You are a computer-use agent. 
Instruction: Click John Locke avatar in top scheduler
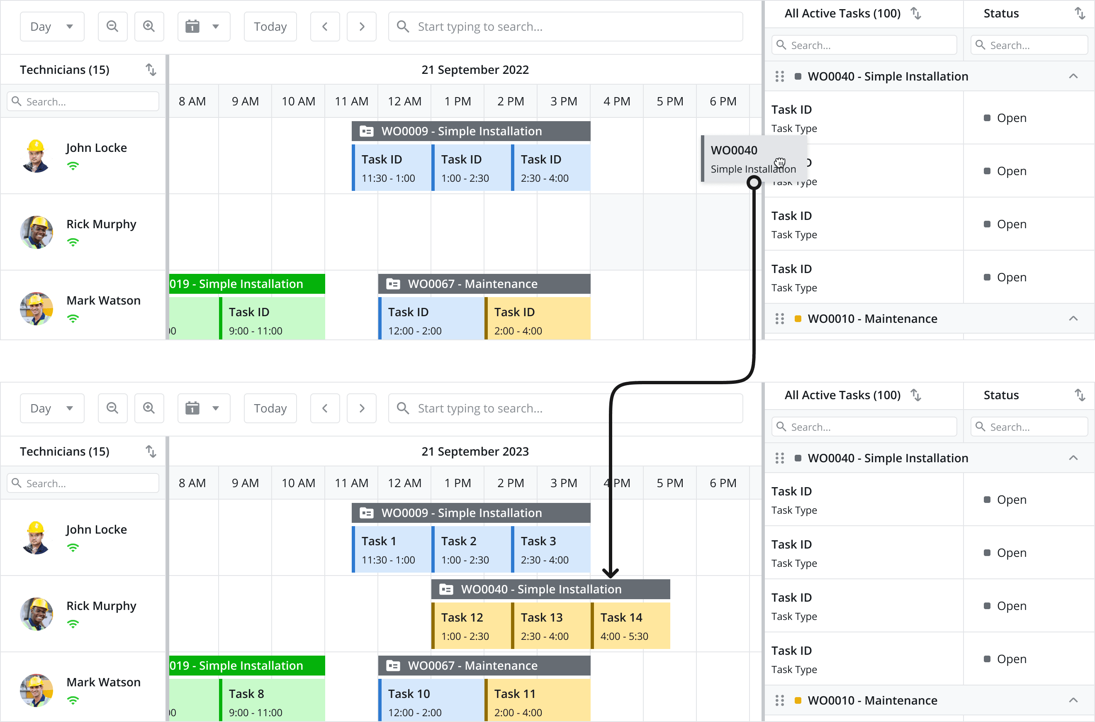[36, 156]
